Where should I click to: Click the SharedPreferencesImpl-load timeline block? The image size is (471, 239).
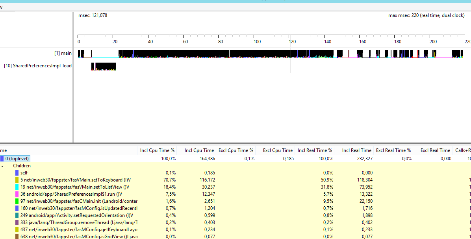104,67
